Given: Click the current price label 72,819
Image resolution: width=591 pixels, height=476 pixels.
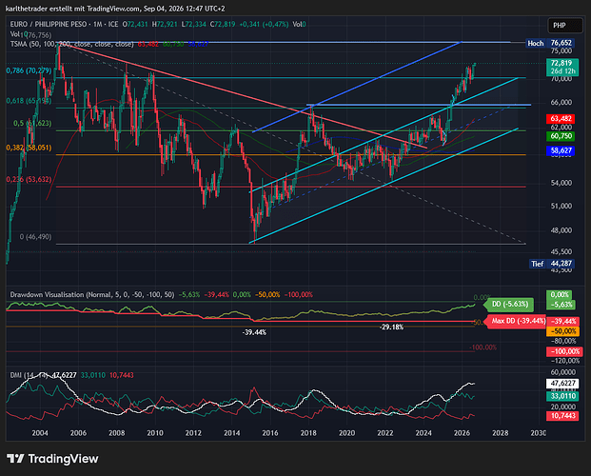Looking at the screenshot, I should [562, 67].
